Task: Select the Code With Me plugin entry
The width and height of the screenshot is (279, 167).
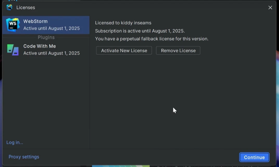Action: (x=46, y=50)
